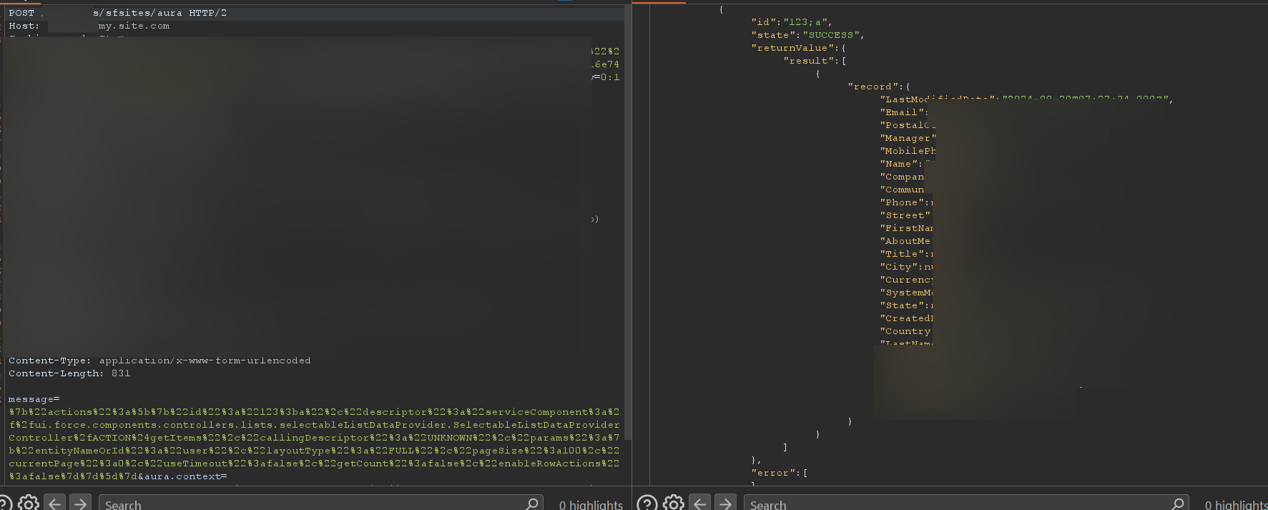Screen dimensions: 1268x510
Task: Click the "state":"SUCCESS" response line
Action: (807, 35)
